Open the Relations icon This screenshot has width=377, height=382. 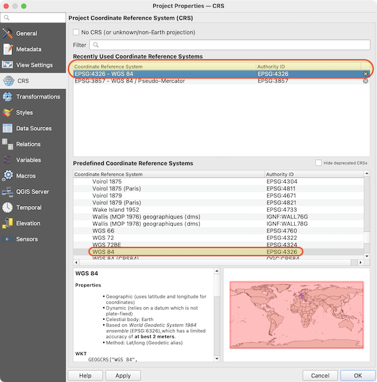8,144
